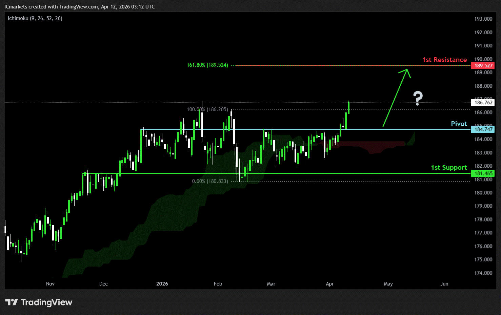
Task: Click the gray question mark symbol
Action: 418,98
